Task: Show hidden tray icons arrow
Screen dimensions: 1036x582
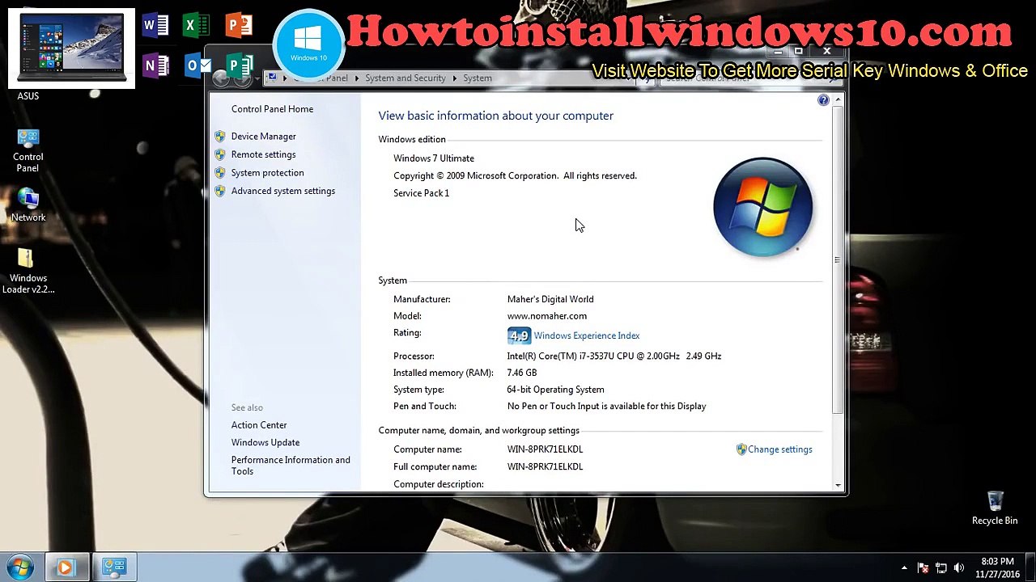Action: pyautogui.click(x=904, y=568)
